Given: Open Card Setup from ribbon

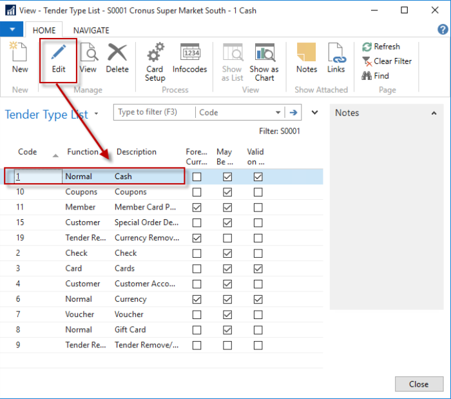Looking at the screenshot, I should click(x=155, y=63).
